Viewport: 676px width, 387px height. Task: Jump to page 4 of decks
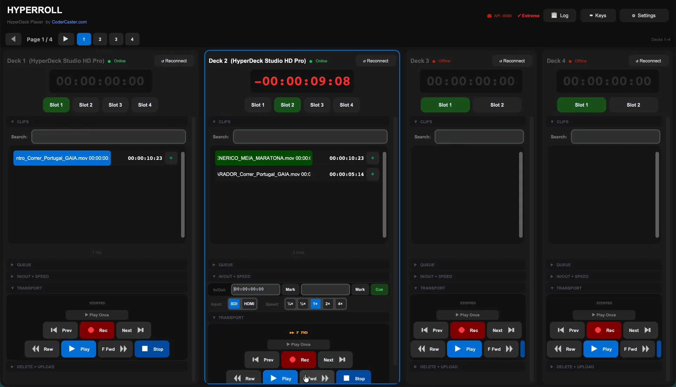132,39
